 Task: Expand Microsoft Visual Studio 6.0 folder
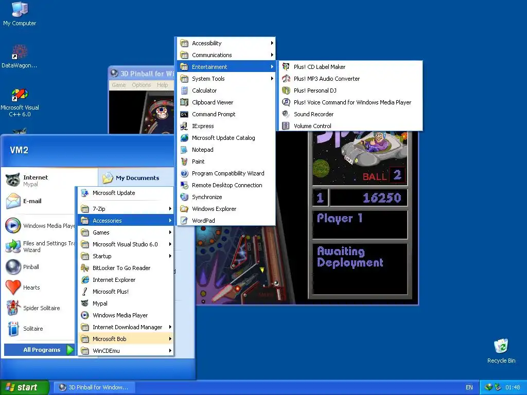(126, 244)
